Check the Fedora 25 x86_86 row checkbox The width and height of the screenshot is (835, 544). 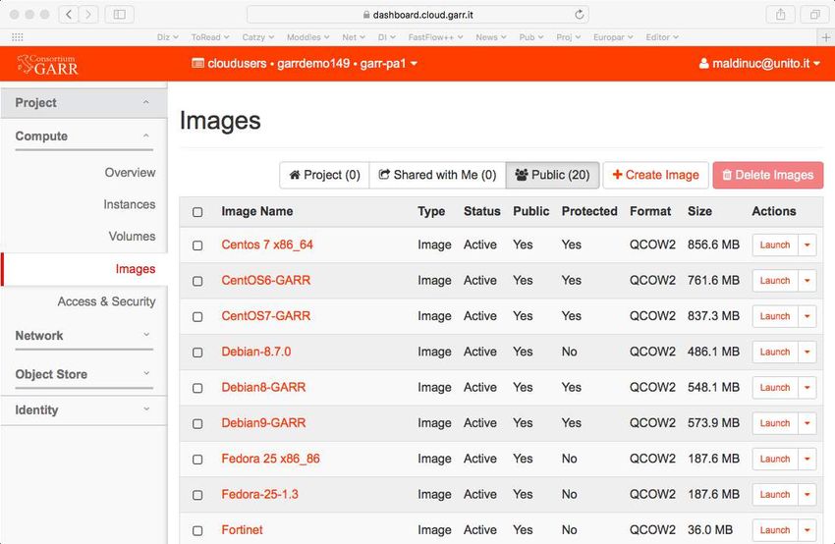coord(197,460)
